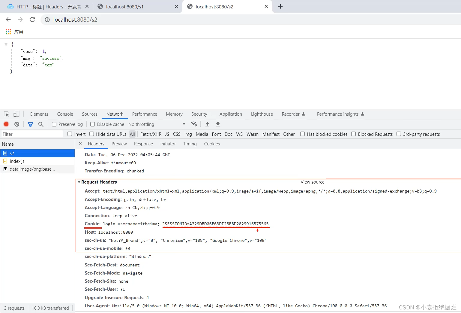
Task: Filter requests by WS
Action: pos(239,134)
